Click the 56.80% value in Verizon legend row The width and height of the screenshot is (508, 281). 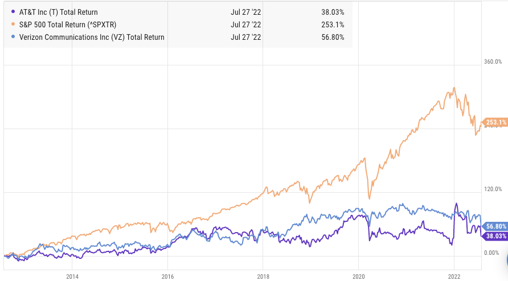[x=333, y=38]
